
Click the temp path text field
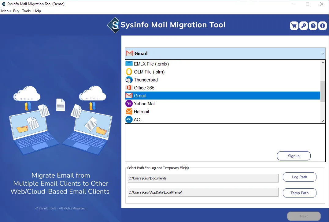click(203, 192)
